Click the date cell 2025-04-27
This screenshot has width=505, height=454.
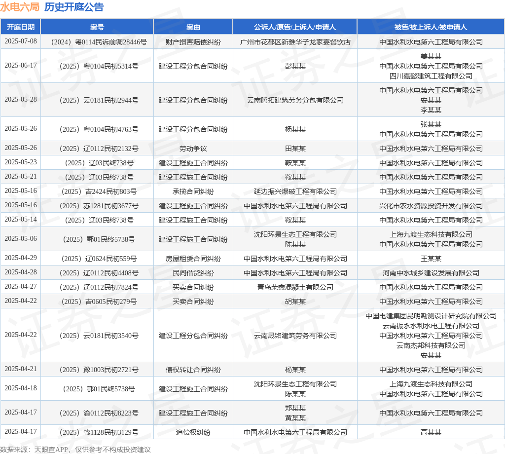coord(21,286)
